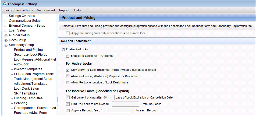This screenshot has height=116, width=256.
Task: Expand the Loan Setup tree node
Action: [x=6, y=31]
